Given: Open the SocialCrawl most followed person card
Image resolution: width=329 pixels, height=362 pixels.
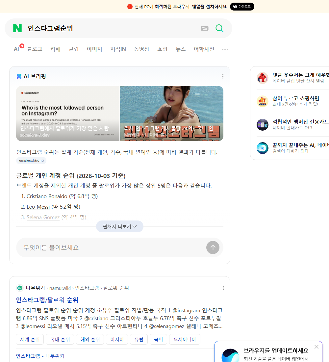Looking at the screenshot, I should click(x=68, y=113).
